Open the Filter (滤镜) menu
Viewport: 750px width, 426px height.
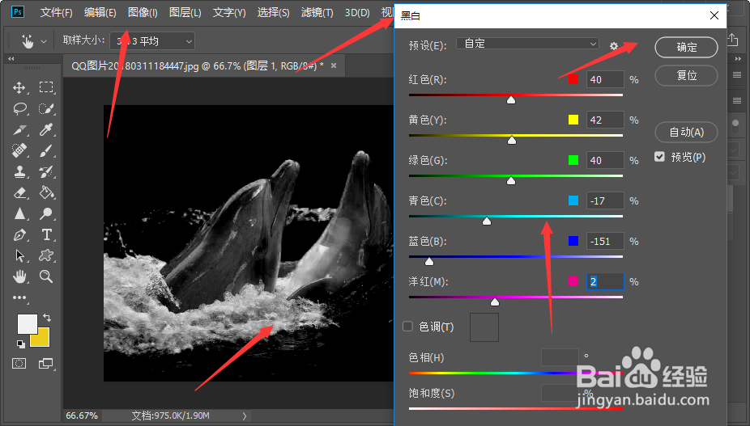[x=317, y=12]
